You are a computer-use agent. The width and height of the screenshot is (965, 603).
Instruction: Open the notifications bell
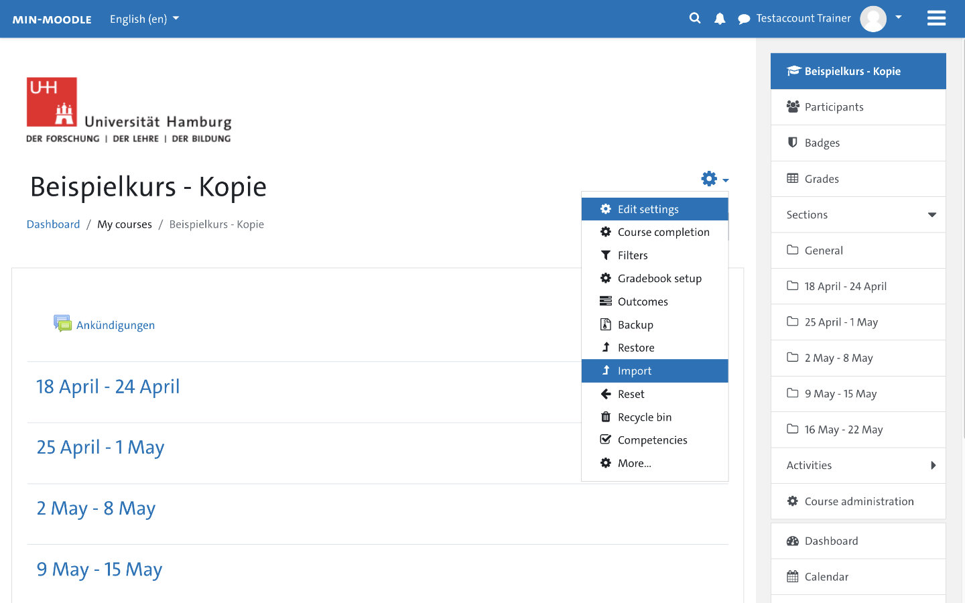tap(720, 19)
